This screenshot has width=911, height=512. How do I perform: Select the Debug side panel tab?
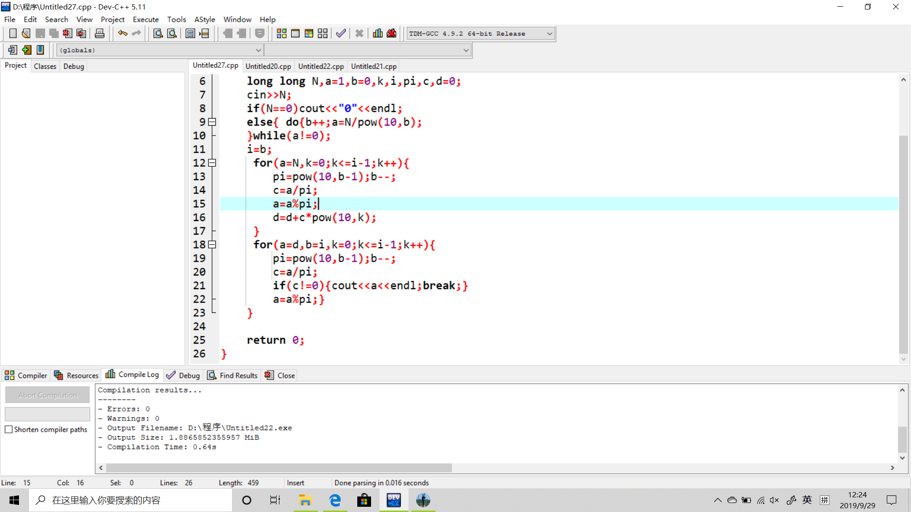[x=74, y=66]
